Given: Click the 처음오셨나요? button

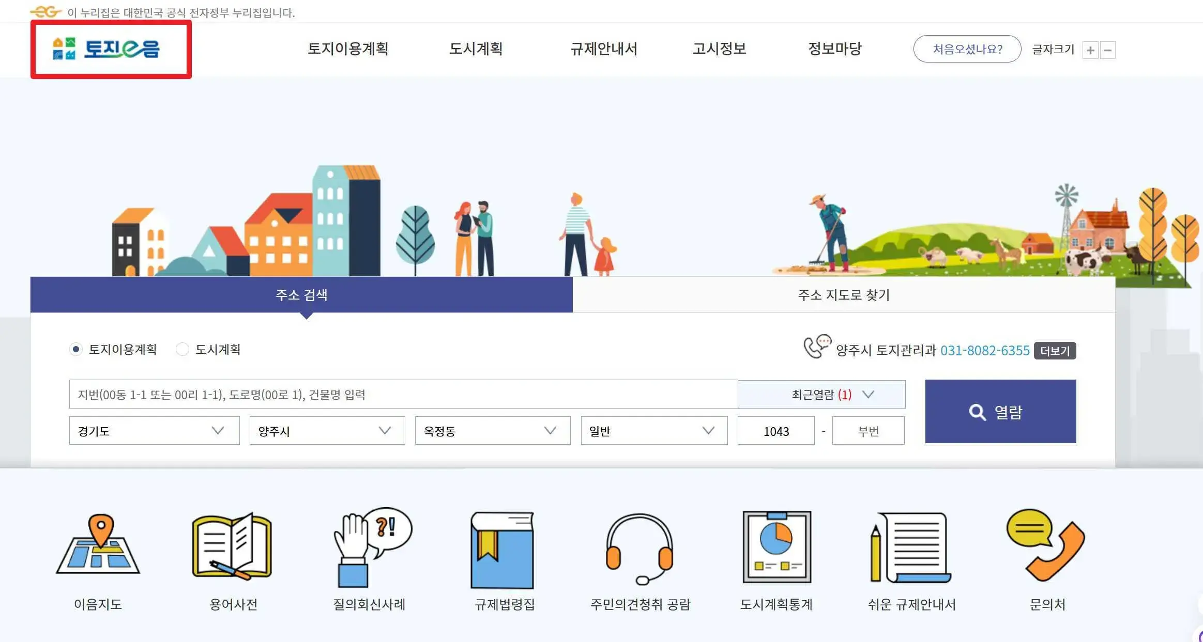Looking at the screenshot, I should pos(967,49).
